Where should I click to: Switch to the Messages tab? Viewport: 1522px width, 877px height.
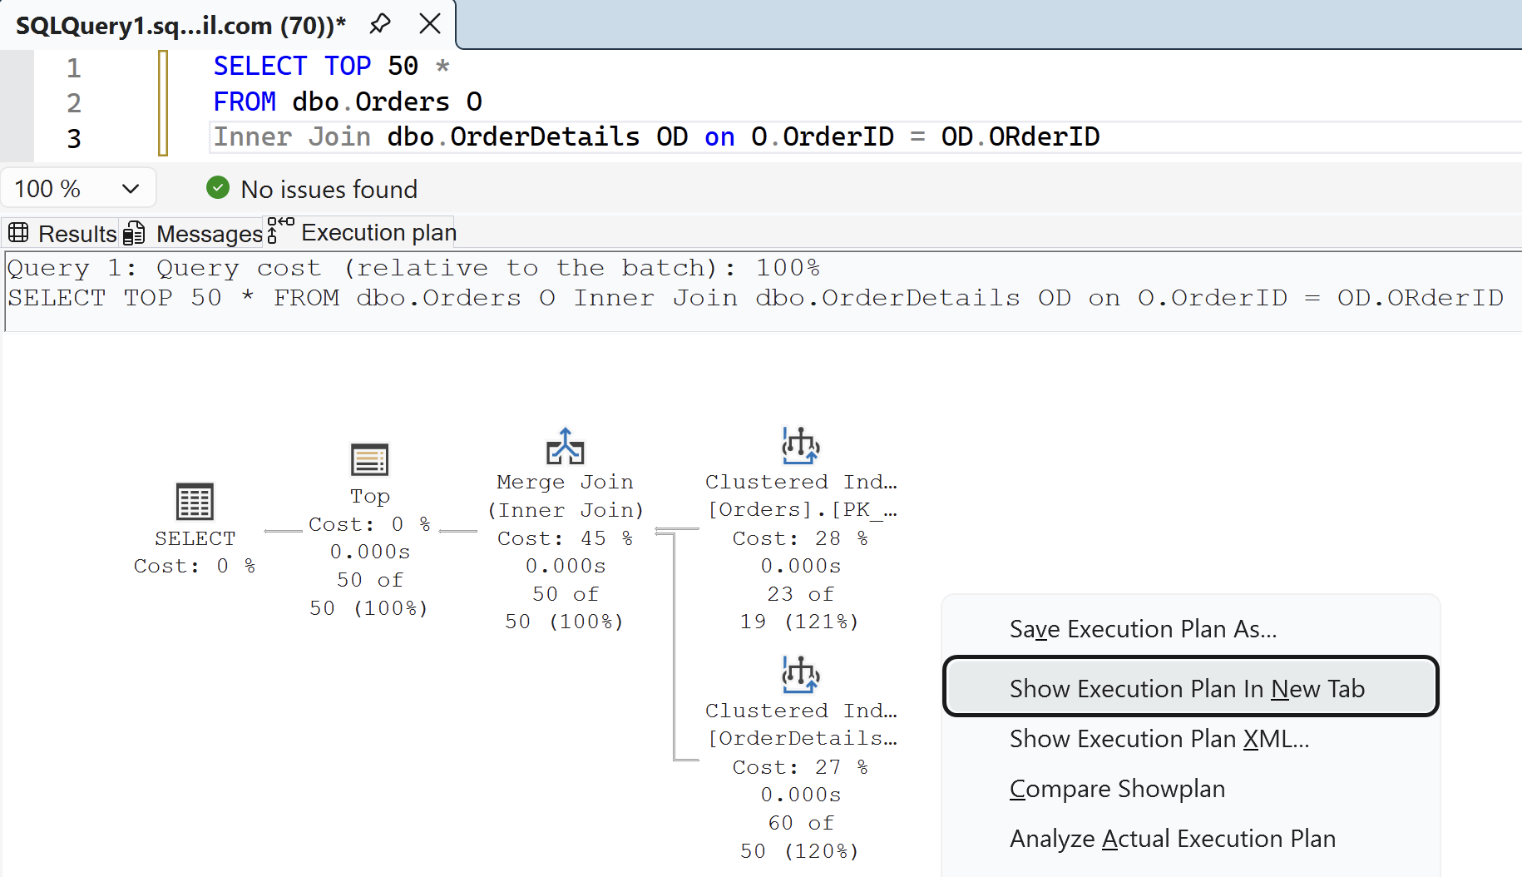[208, 233]
